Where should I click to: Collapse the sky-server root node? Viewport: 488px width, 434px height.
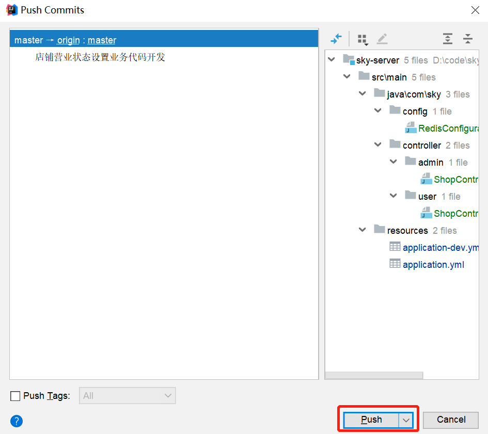[x=332, y=60]
